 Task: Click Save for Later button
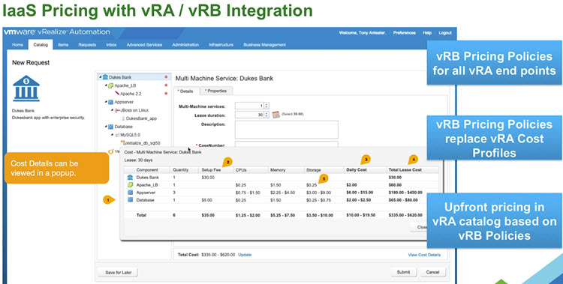click(118, 273)
